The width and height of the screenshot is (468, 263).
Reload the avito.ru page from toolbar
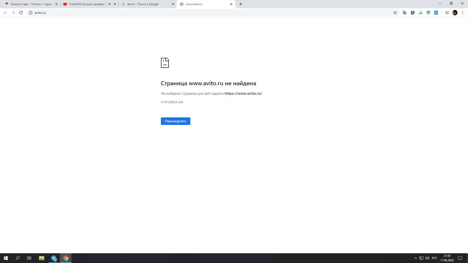point(21,12)
